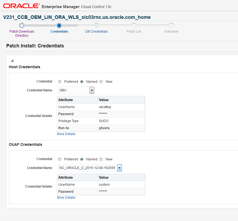
Task: Click Host Credentials Attribute column header
Action: pos(77,100)
